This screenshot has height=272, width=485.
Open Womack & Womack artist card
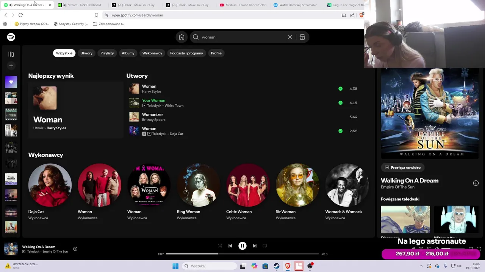347,192
